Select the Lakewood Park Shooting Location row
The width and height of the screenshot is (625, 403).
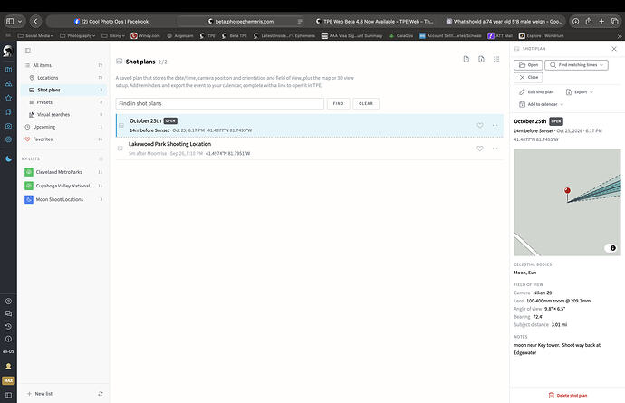coord(310,149)
